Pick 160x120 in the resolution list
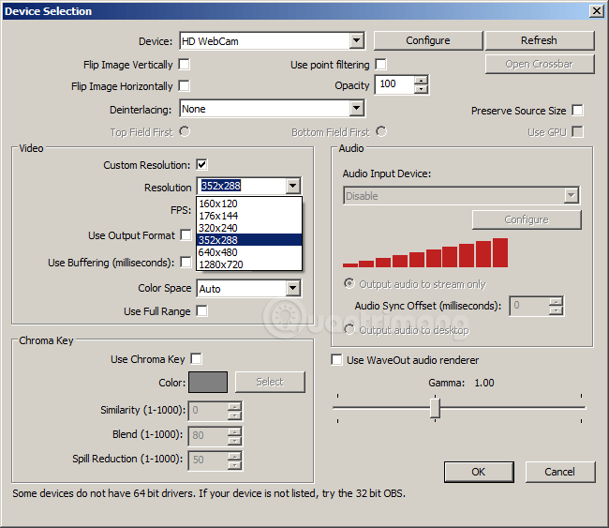This screenshot has height=528, width=609. coord(218,204)
